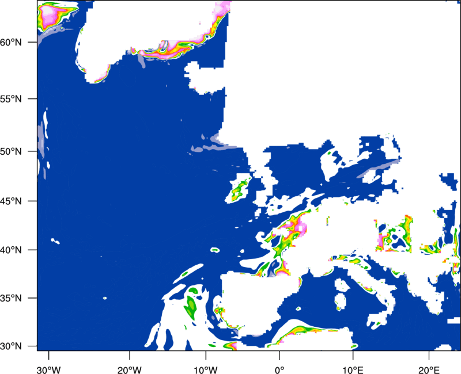Click the 40°N latitude label
The height and width of the screenshot is (374, 461).
pos(11,250)
